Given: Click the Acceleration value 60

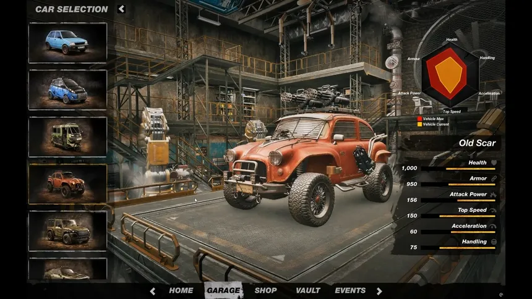Looking at the screenshot, I should (x=414, y=232).
